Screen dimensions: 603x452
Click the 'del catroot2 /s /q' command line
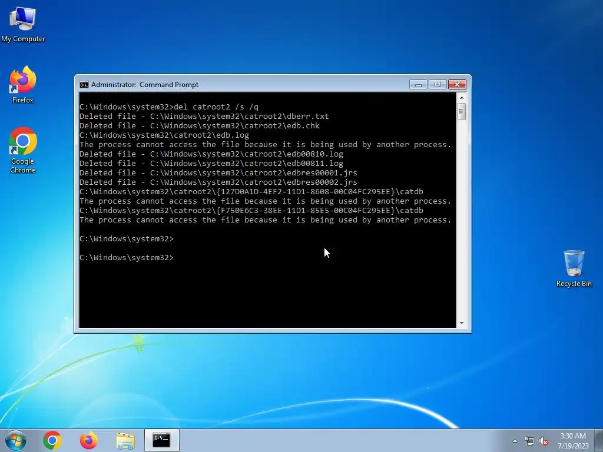tap(169, 107)
